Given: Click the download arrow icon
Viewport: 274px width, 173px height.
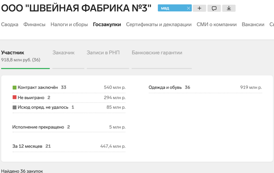Looking at the screenshot, I should click(229, 8).
